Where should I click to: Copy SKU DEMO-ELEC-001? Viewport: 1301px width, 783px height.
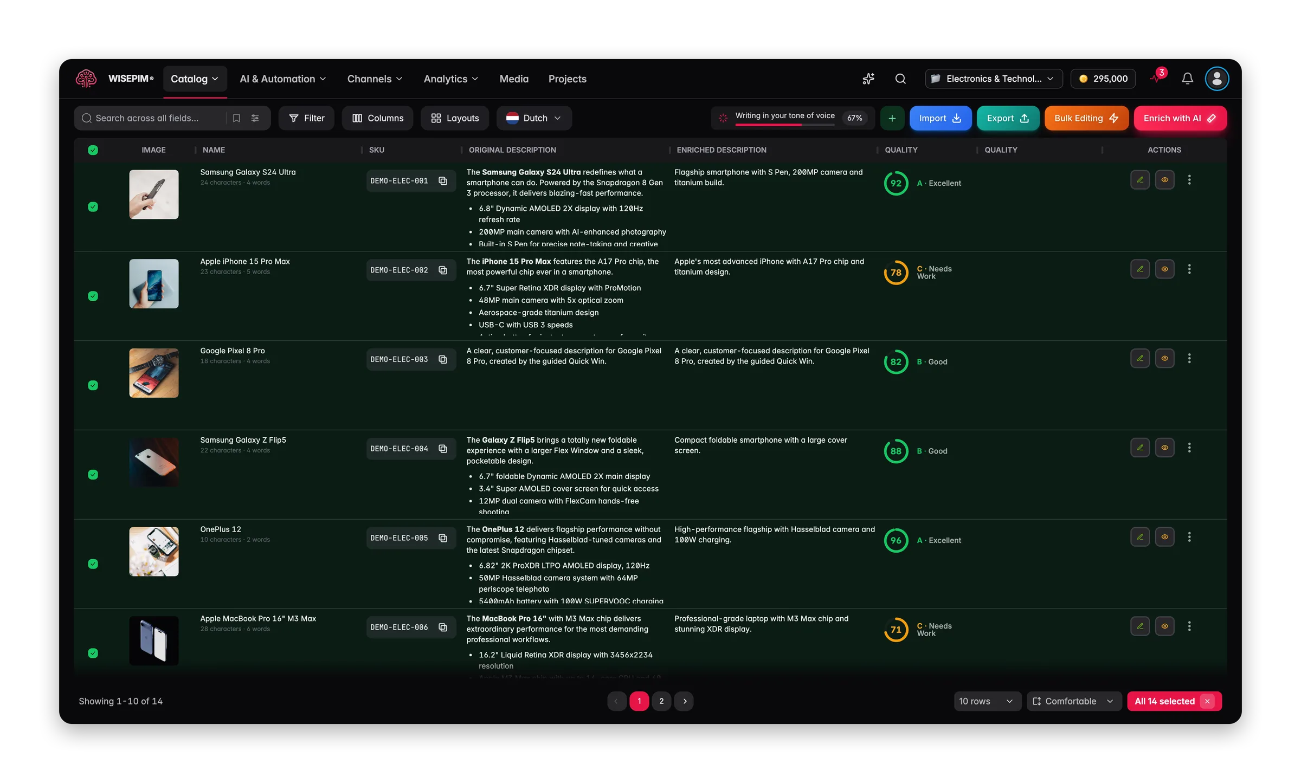click(x=443, y=181)
